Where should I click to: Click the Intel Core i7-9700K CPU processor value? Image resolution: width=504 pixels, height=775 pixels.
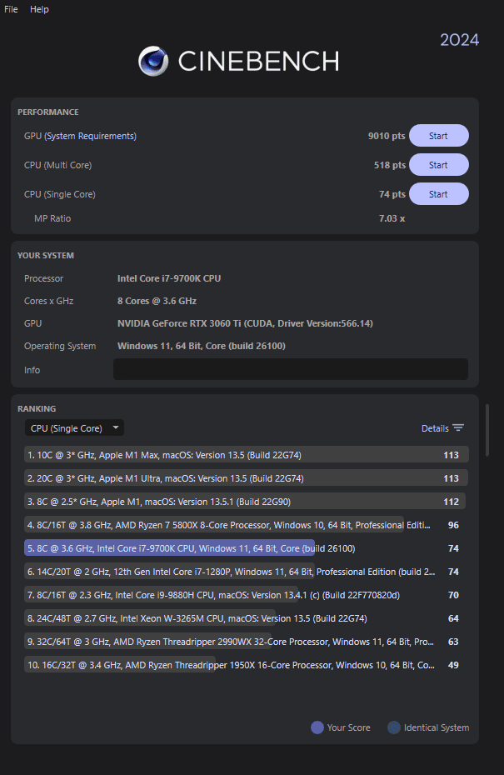tap(169, 278)
